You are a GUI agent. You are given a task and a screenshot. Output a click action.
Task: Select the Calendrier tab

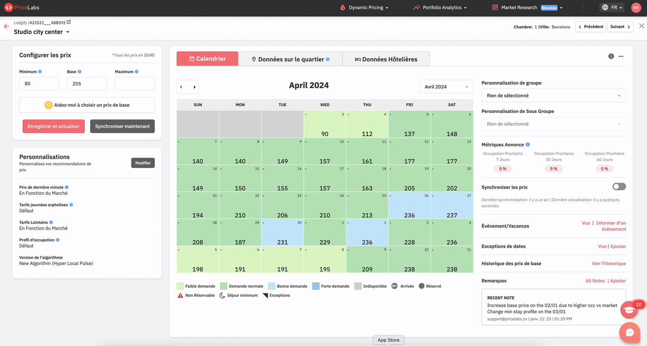tap(207, 59)
